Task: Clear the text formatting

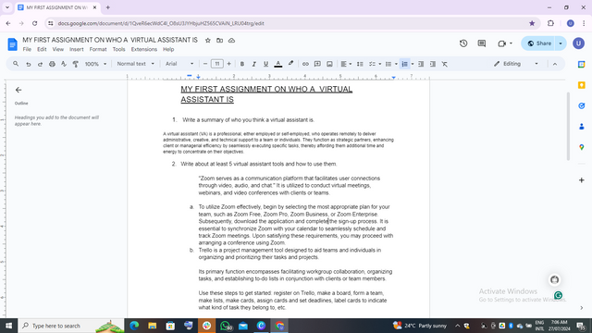Action: tap(445, 64)
